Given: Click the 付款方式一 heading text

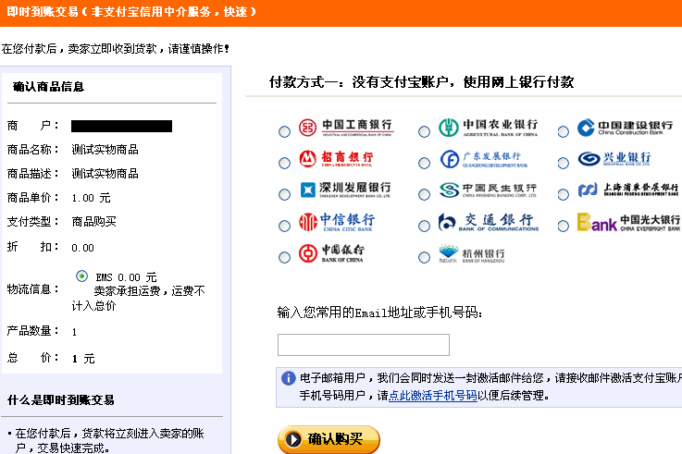Looking at the screenshot, I should [421, 81].
